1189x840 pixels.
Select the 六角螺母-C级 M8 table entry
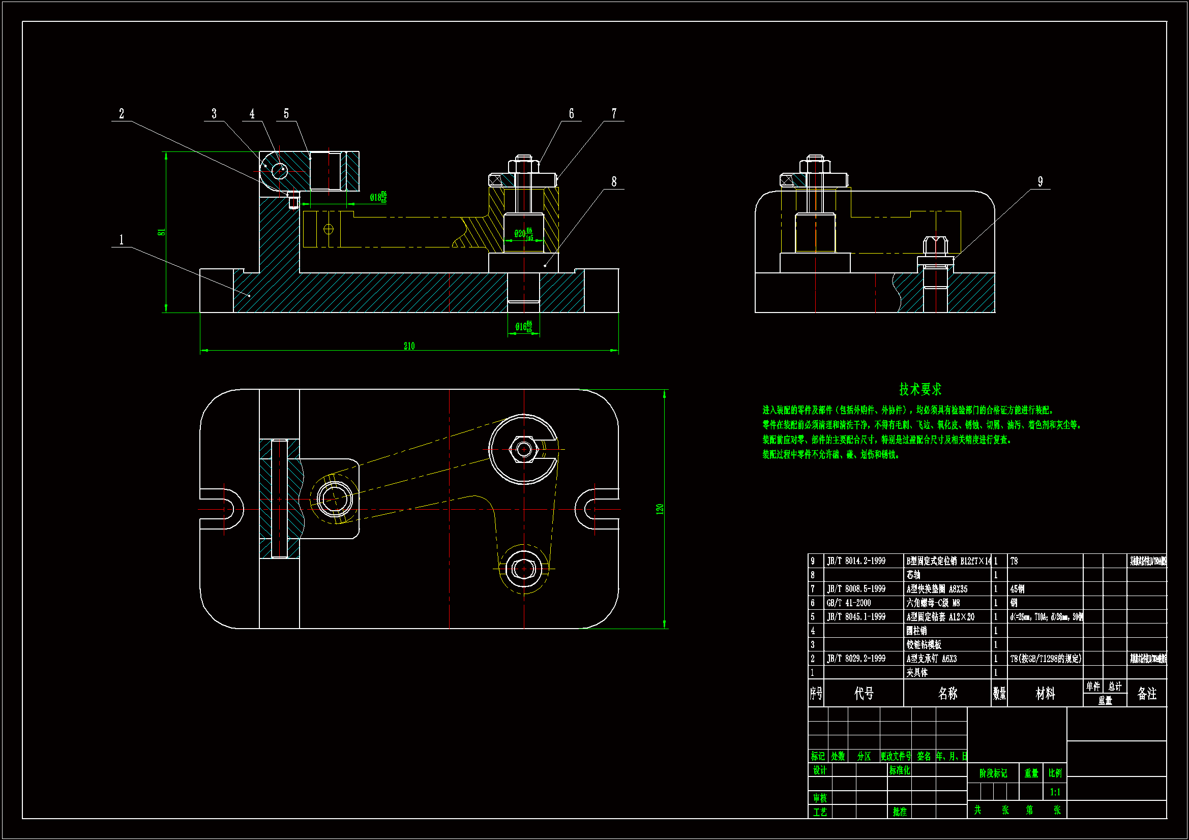pyautogui.click(x=933, y=603)
